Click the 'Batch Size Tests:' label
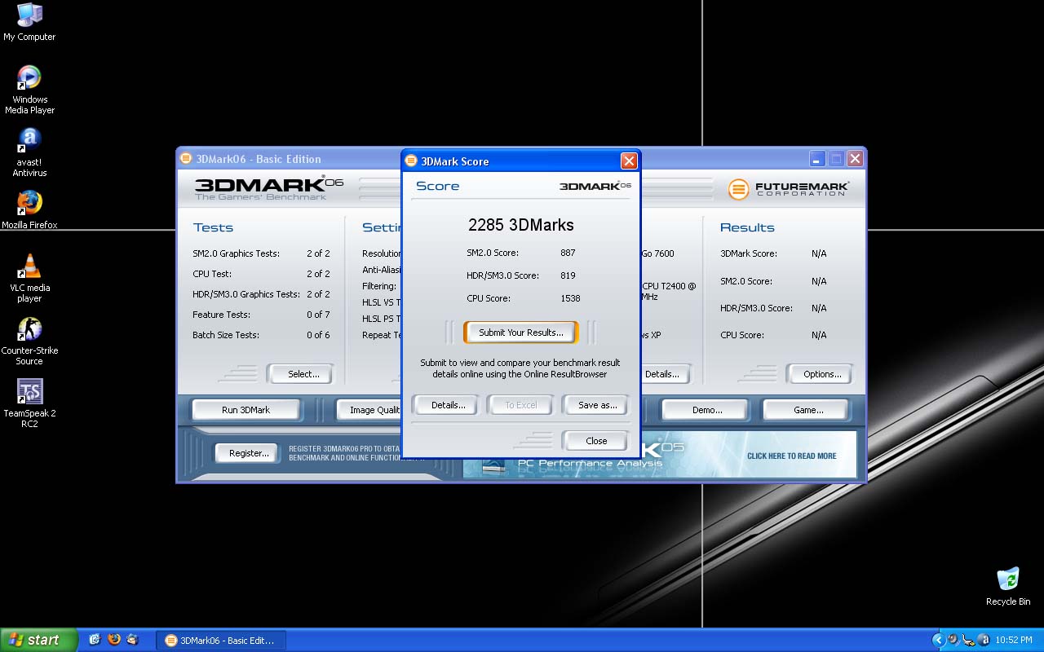 [226, 335]
